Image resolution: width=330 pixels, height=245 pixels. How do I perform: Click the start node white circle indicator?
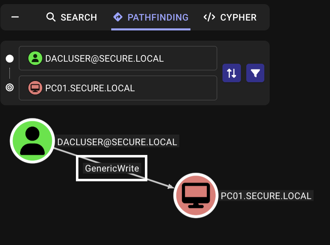click(9, 59)
